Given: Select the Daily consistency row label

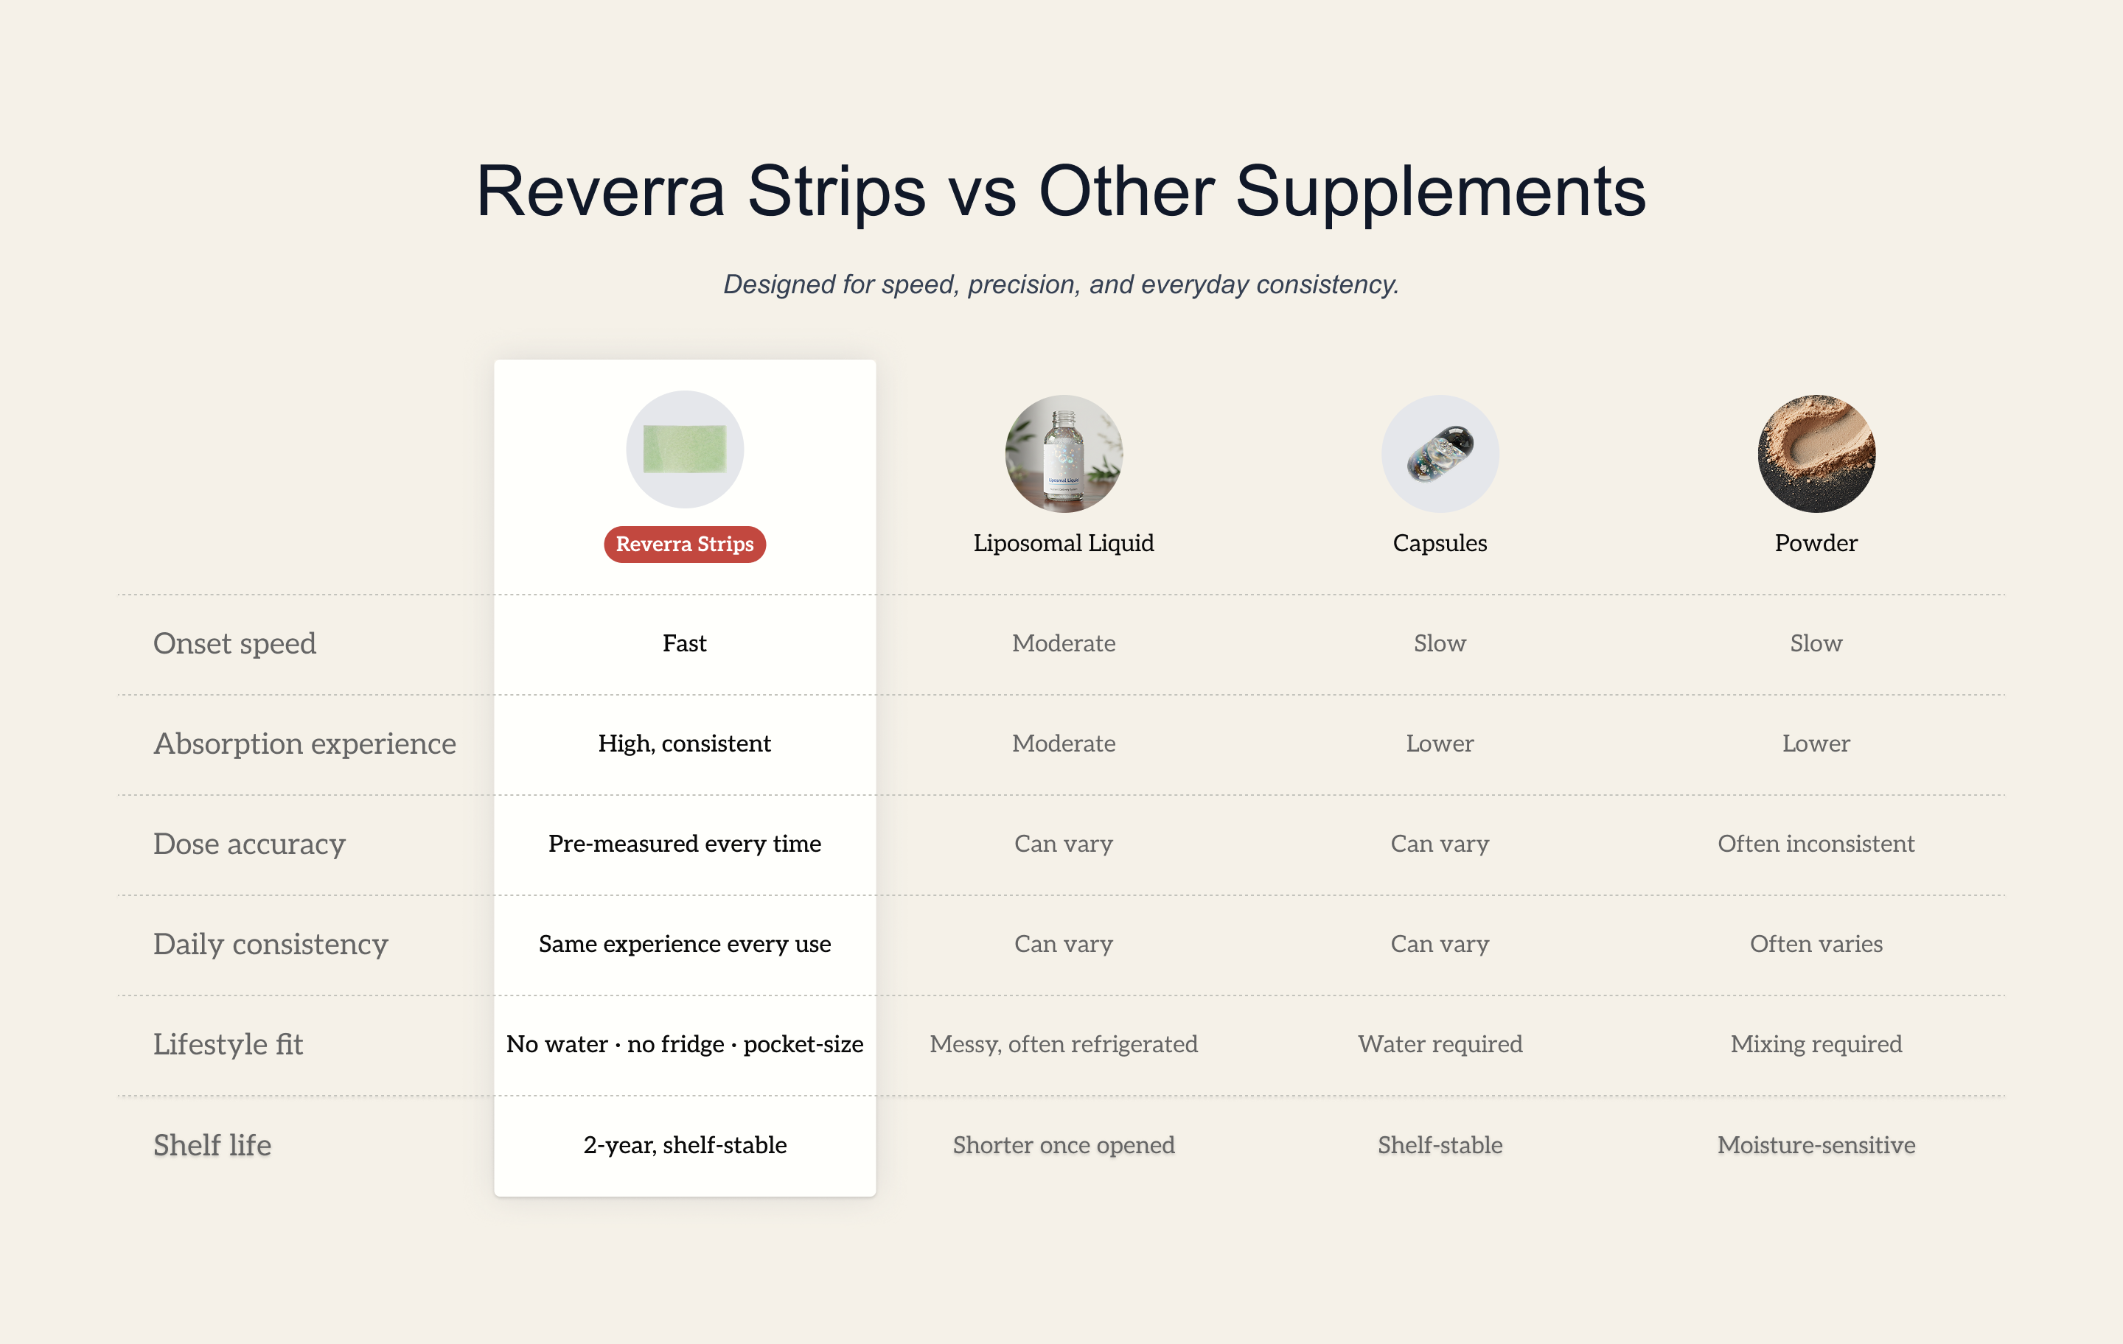Looking at the screenshot, I should pos(271,944).
